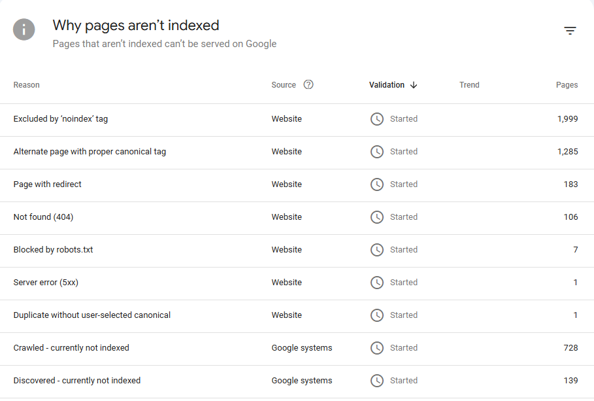Image resolution: width=594 pixels, height=401 pixels.
Task: Open 'Crawled - currently not indexed' row
Action: pos(71,348)
